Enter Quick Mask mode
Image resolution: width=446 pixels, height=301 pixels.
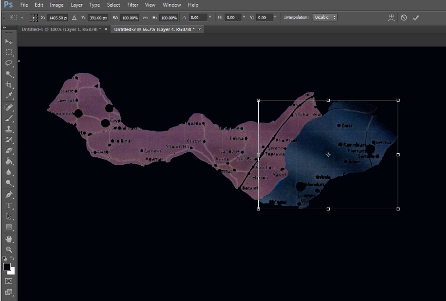(9, 280)
